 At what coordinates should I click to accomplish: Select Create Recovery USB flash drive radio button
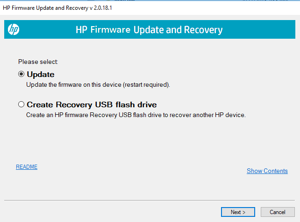click(x=21, y=104)
